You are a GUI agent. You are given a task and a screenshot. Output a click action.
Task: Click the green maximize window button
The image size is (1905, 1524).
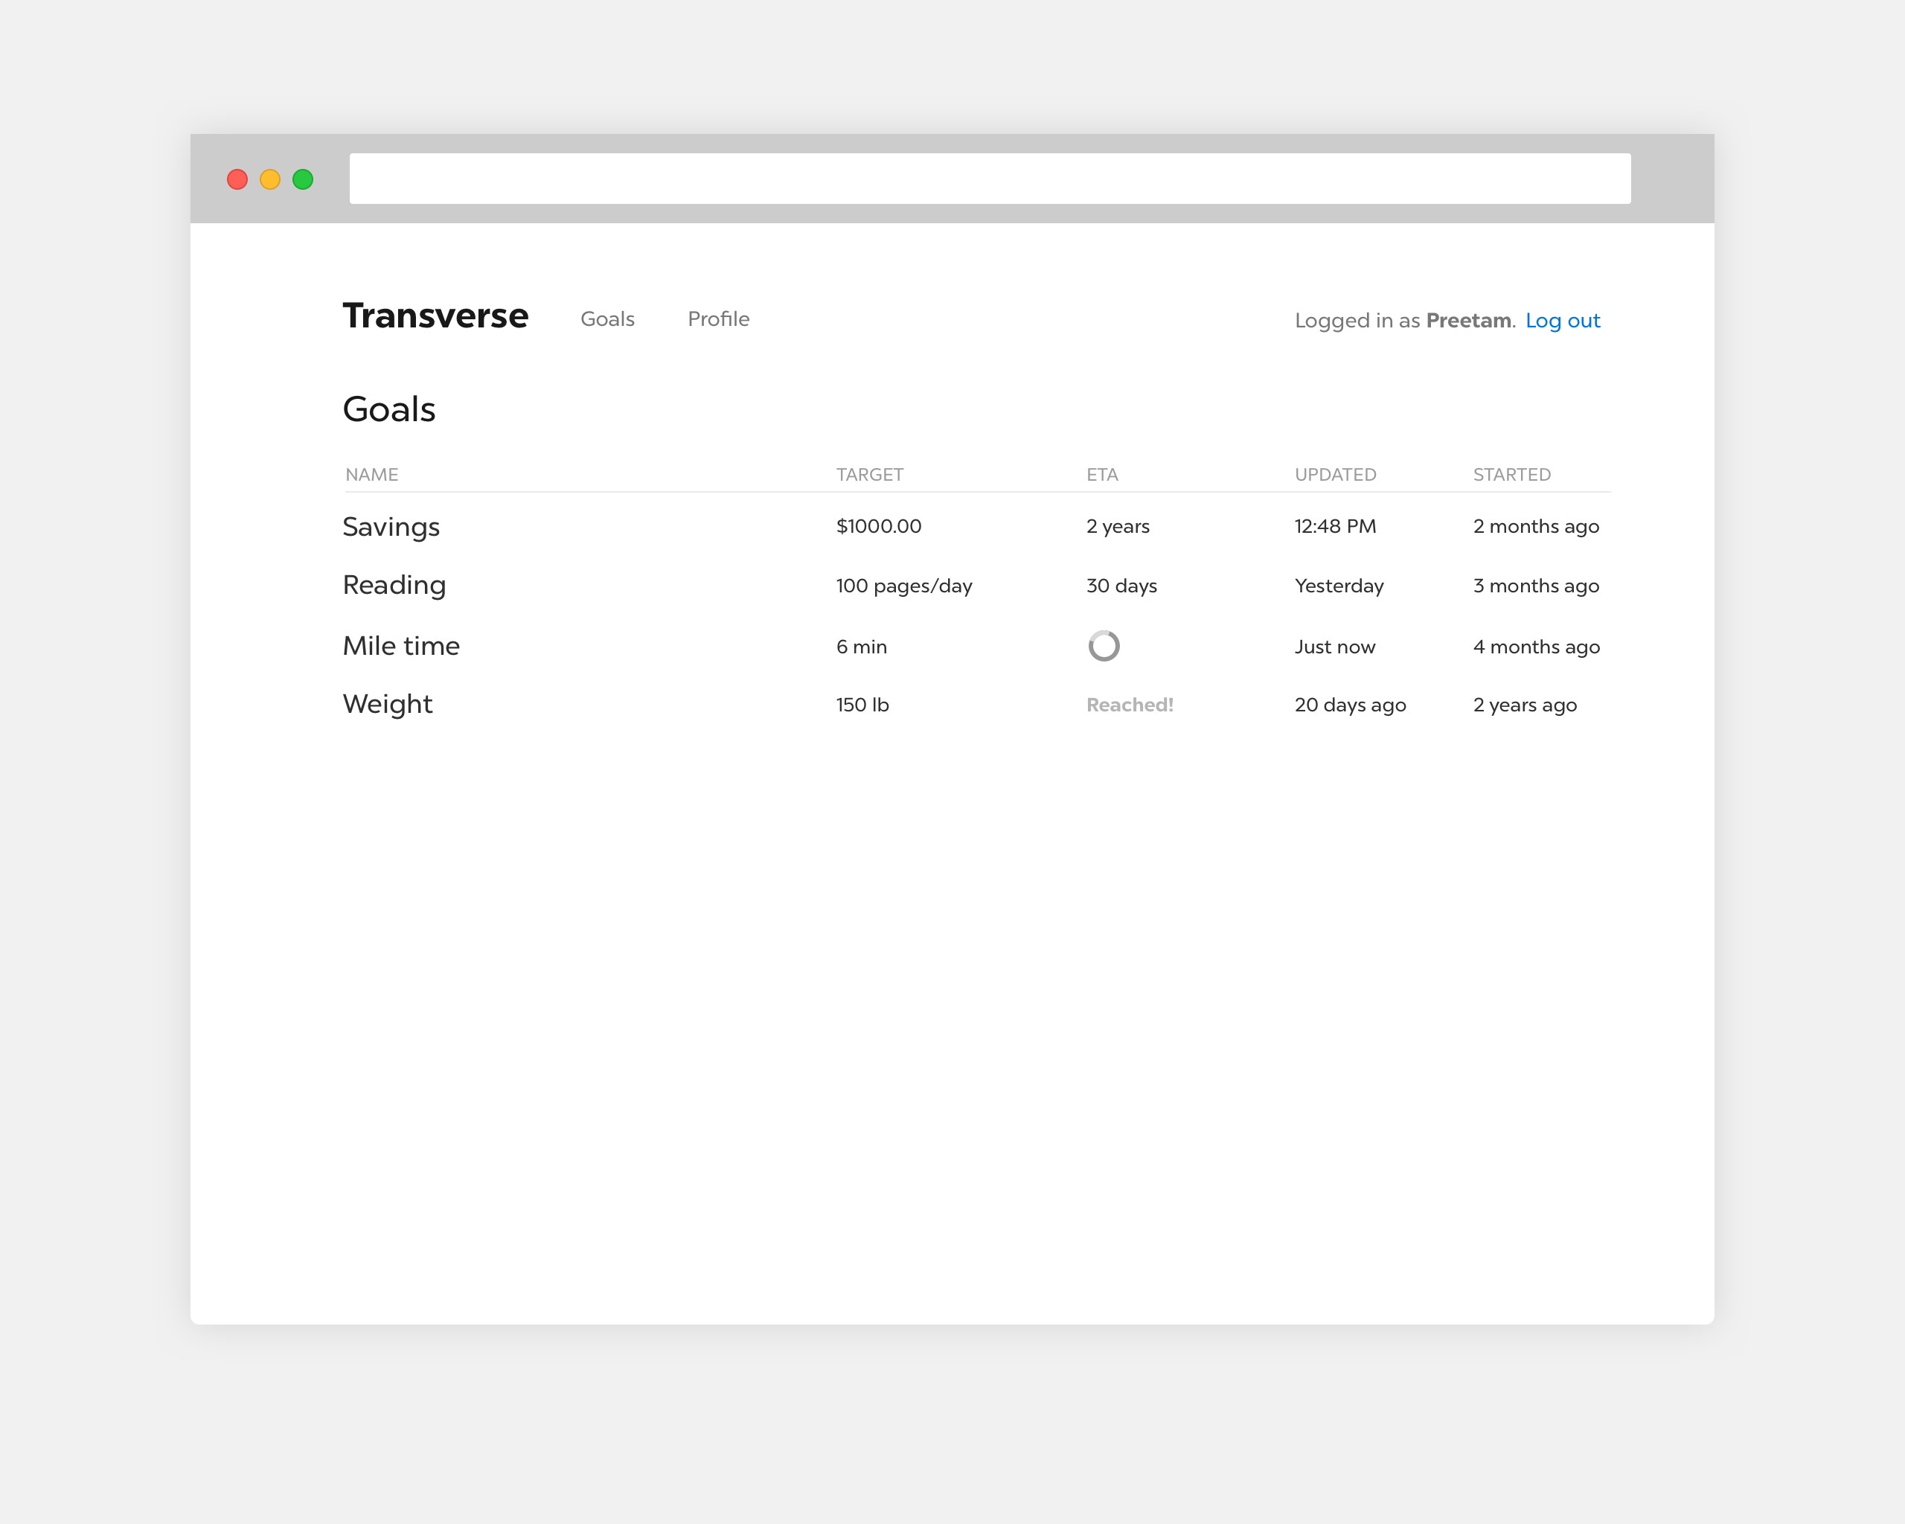(x=303, y=179)
